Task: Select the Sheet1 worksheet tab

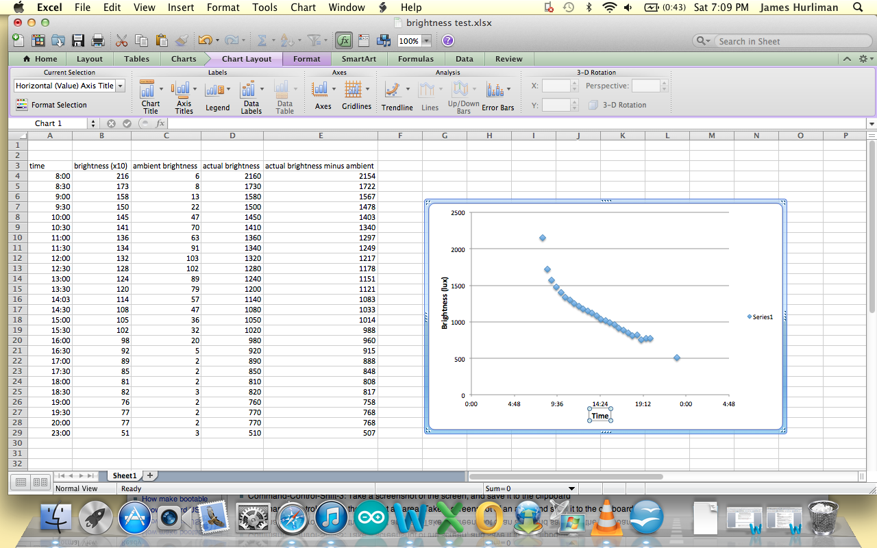Action: point(125,475)
